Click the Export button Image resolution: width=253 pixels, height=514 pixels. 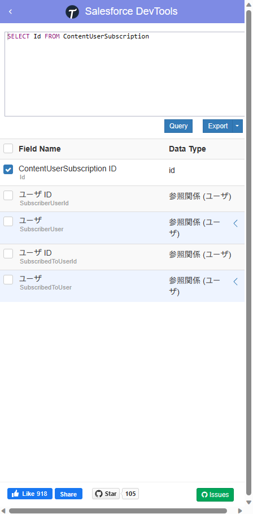(217, 126)
